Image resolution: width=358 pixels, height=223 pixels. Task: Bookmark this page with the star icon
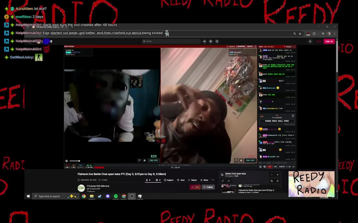click(300, 33)
